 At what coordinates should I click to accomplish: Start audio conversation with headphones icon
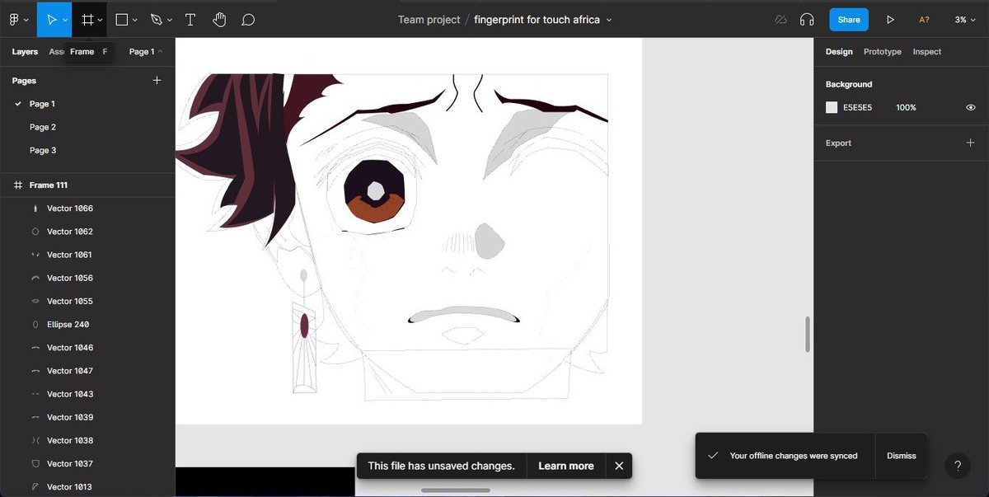click(x=807, y=20)
